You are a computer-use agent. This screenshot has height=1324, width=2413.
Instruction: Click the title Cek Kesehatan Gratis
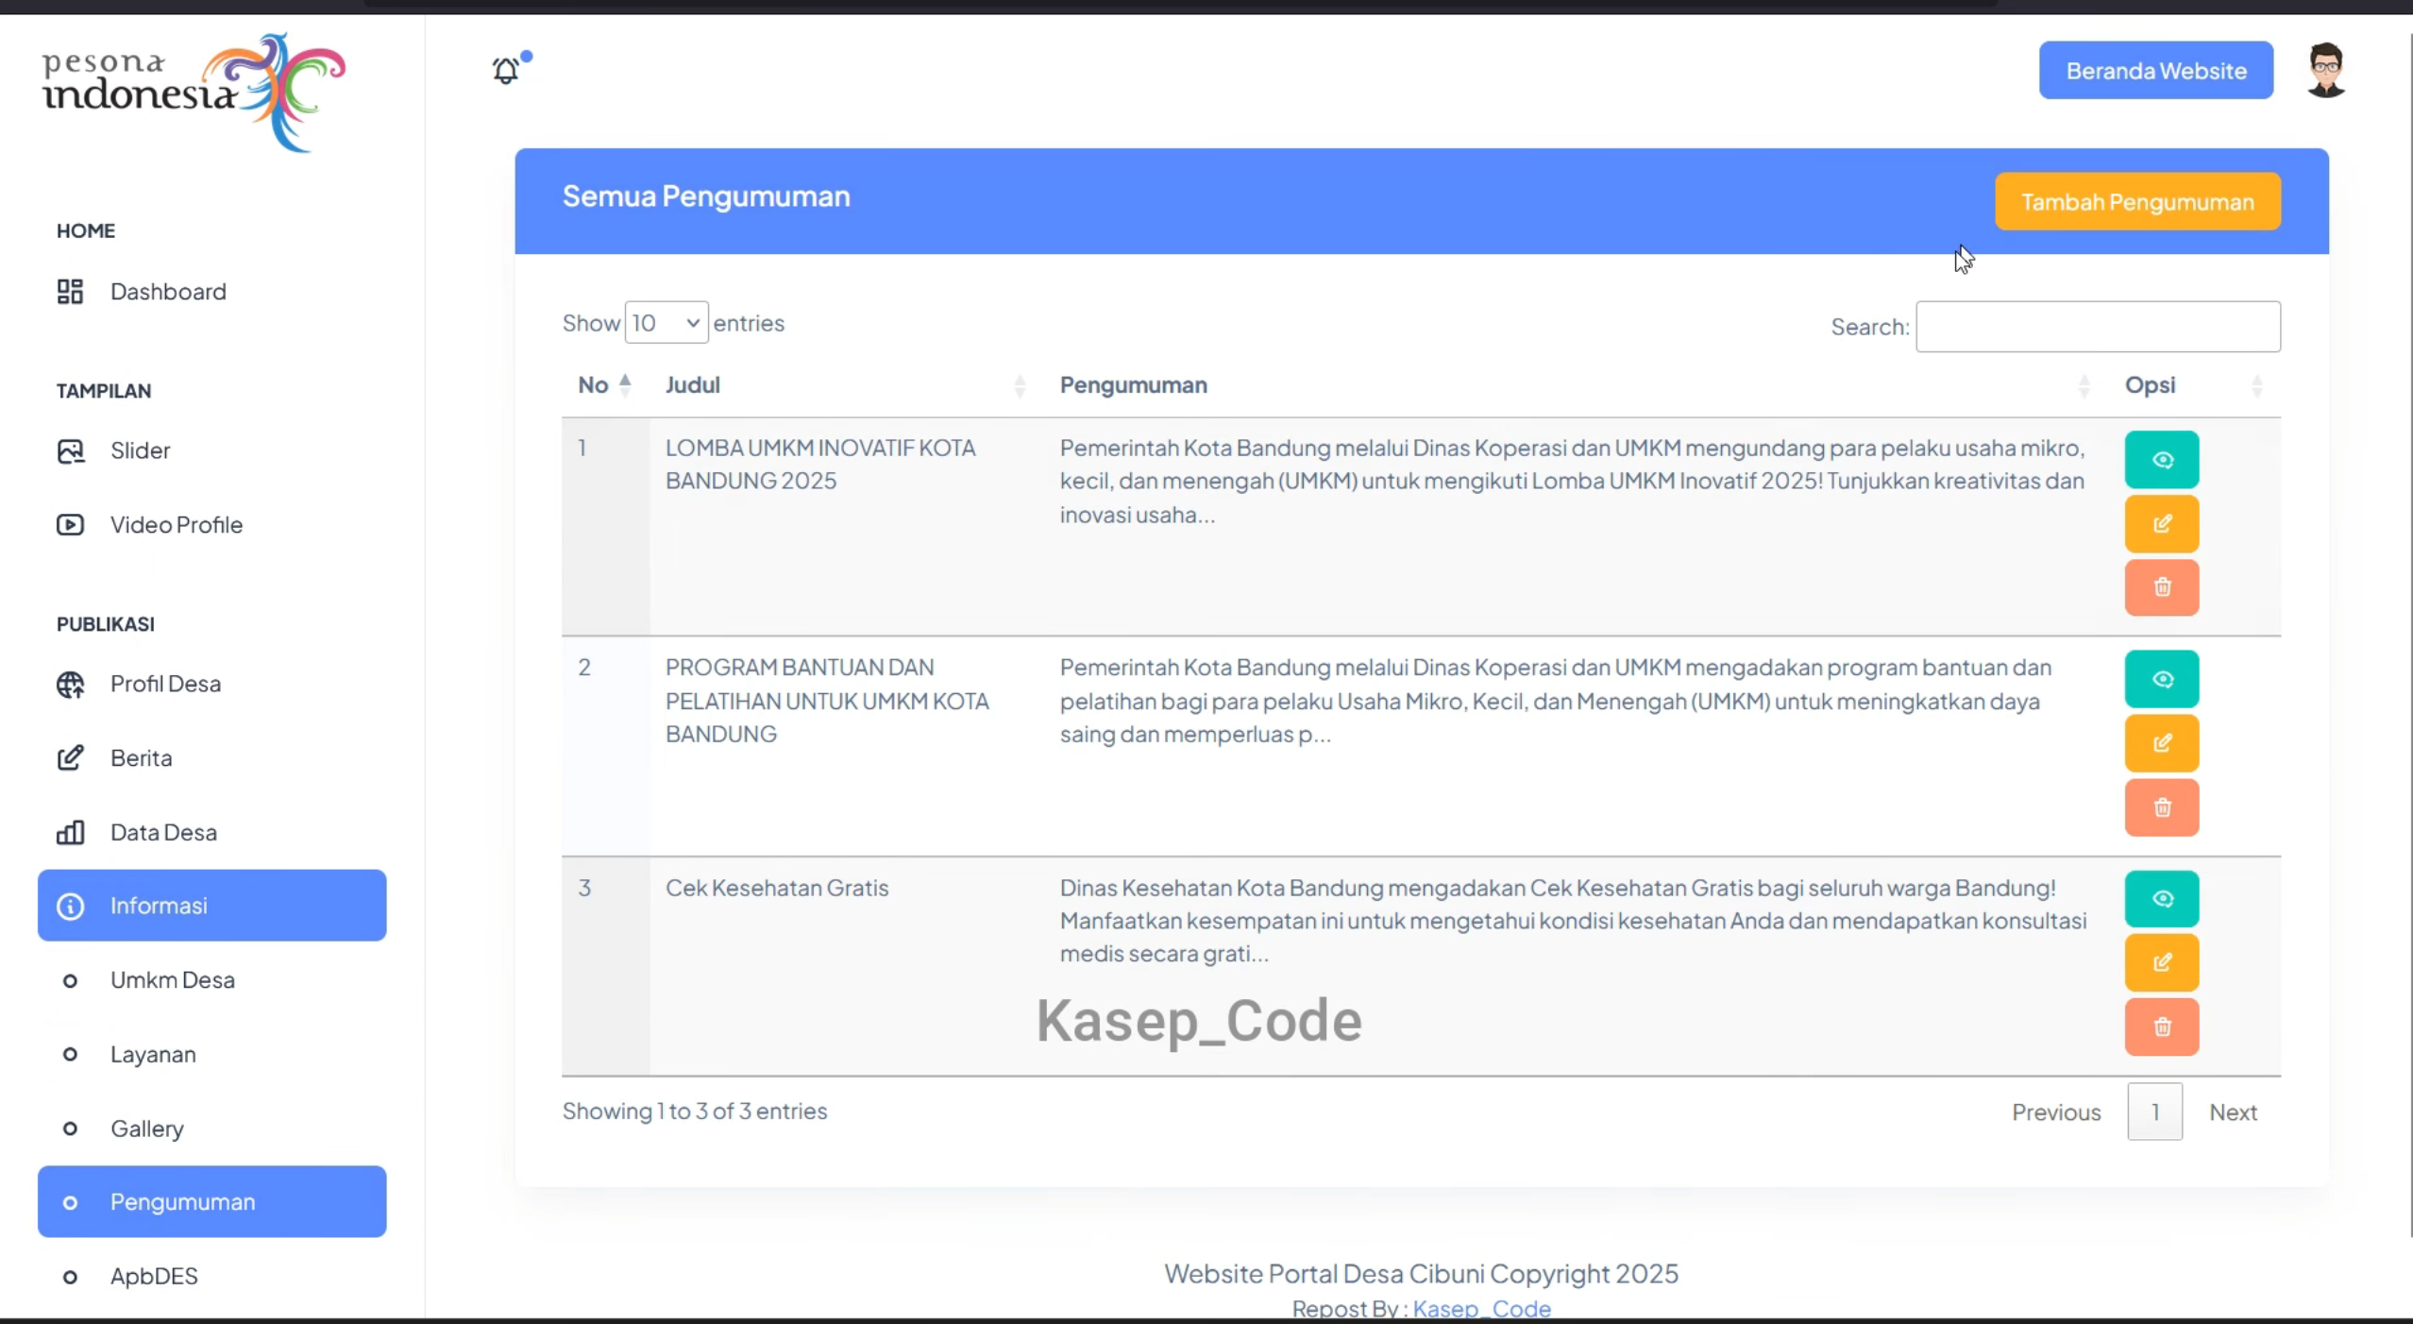[777, 888]
